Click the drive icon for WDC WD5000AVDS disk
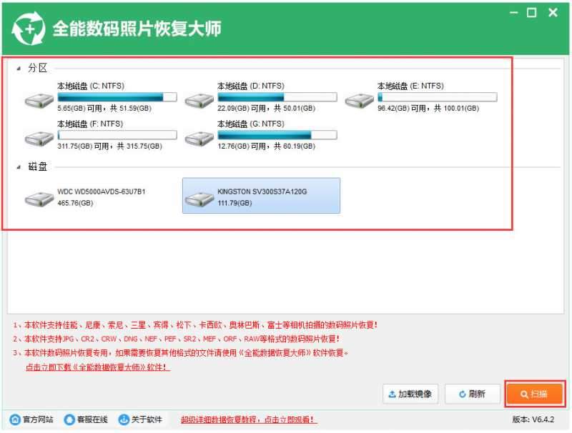This screenshot has width=572, height=433. click(39, 198)
